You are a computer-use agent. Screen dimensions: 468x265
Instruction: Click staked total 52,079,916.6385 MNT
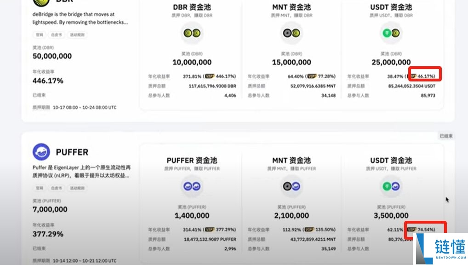pyautogui.click(x=313, y=86)
